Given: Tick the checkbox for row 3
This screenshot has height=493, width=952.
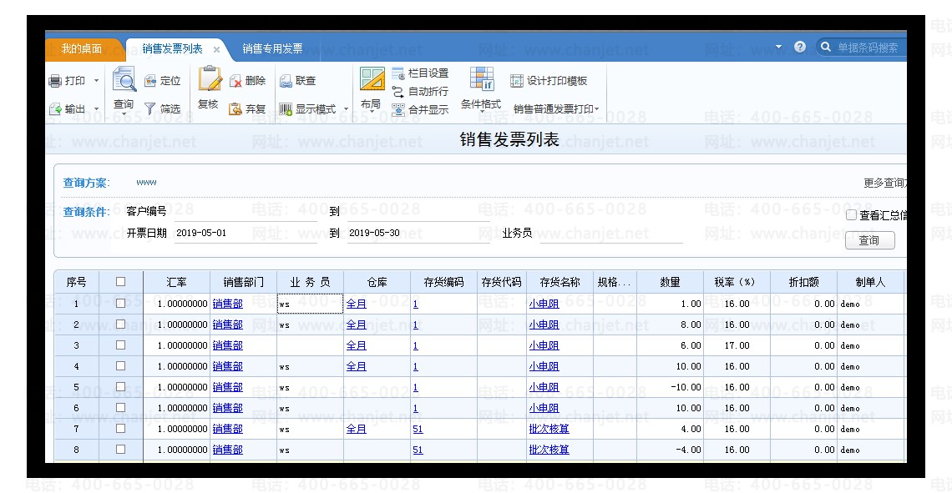Looking at the screenshot, I should tap(121, 345).
